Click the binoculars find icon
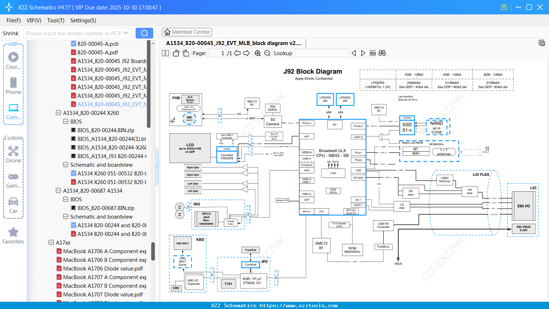 [382, 53]
